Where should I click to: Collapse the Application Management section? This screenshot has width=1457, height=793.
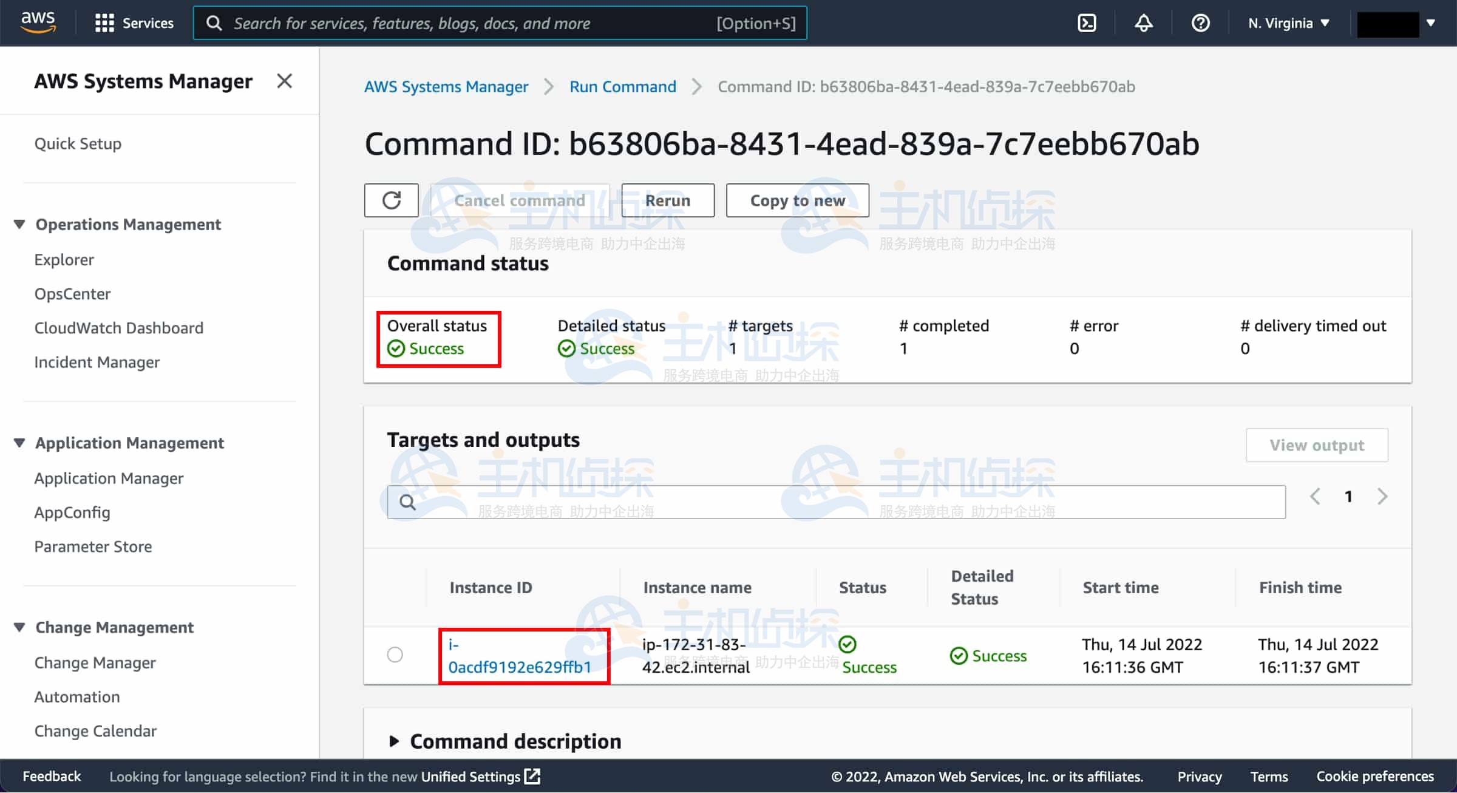19,443
